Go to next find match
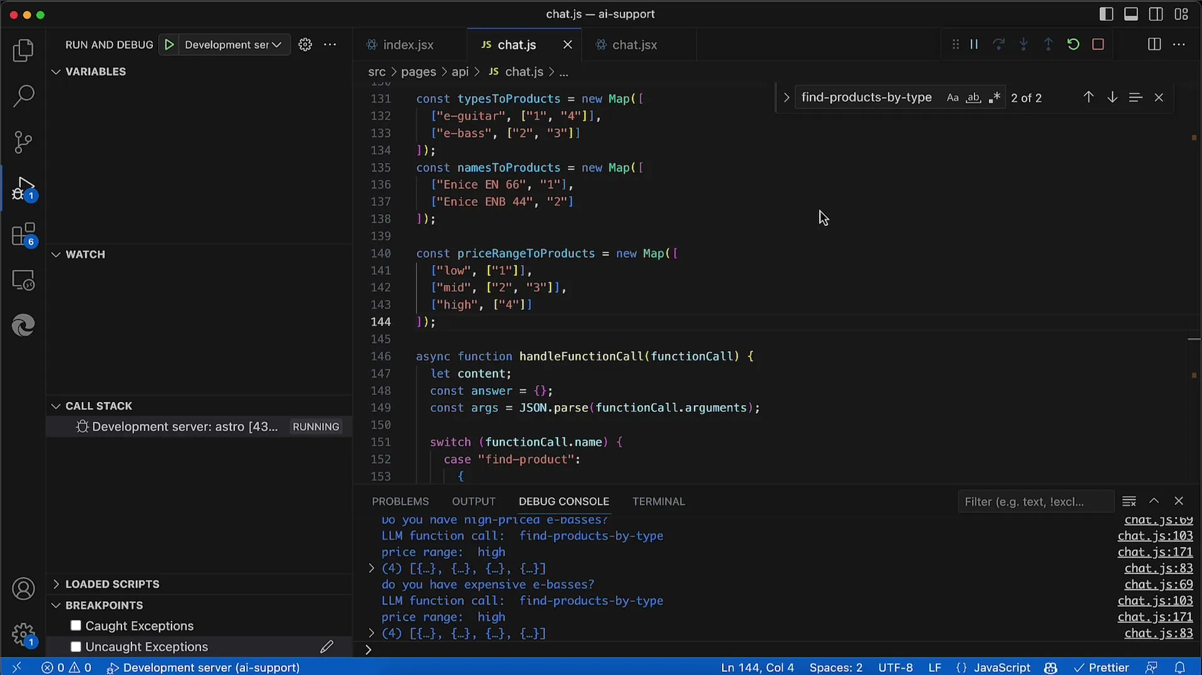The image size is (1202, 675). [x=1112, y=98]
